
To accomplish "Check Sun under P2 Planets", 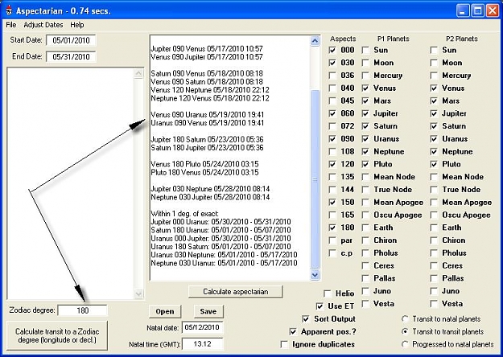I will pos(434,51).
